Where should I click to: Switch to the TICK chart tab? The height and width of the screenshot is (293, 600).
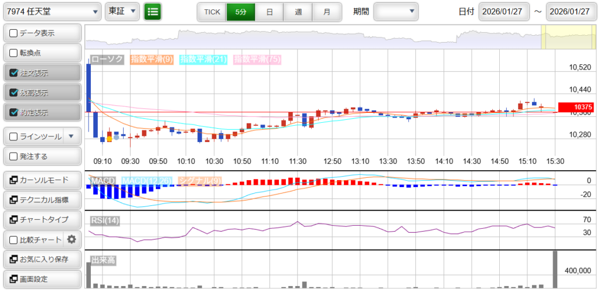[212, 12]
